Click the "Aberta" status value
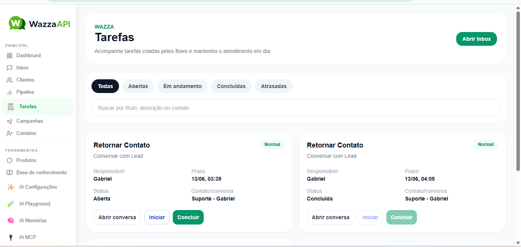521x247 pixels. (x=102, y=199)
